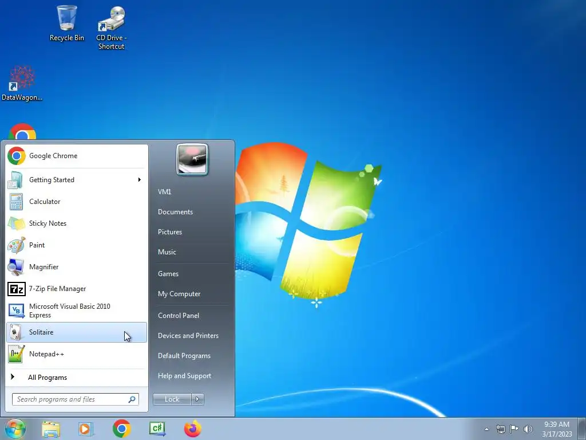Open 7-Zip File Manager

(77, 289)
